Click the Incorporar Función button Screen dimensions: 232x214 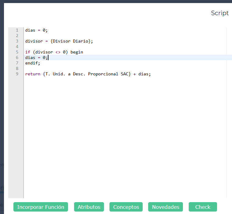pos(41,207)
